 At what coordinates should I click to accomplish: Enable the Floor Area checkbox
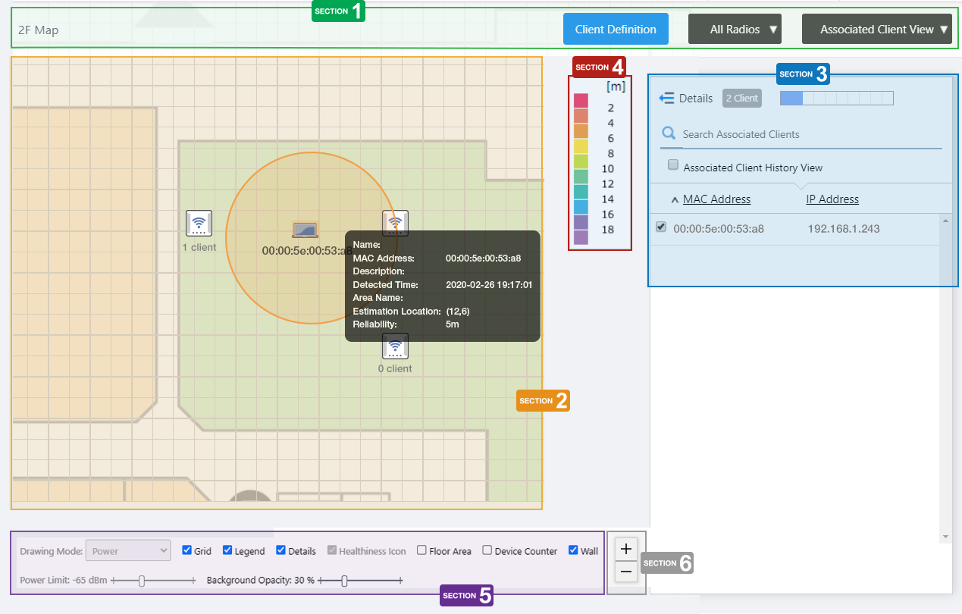[422, 550]
